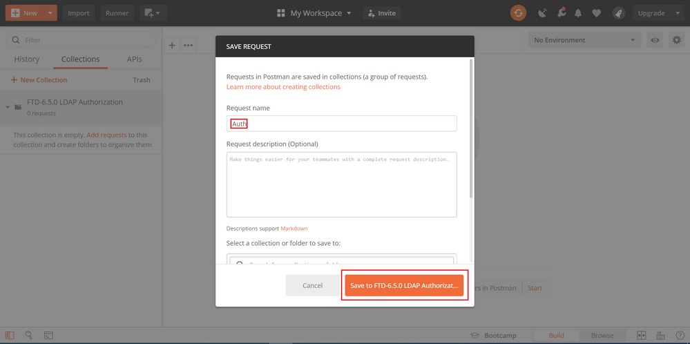The height and width of the screenshot is (344, 690).
Task: Click the environment quick look eye icon
Action: click(x=655, y=40)
